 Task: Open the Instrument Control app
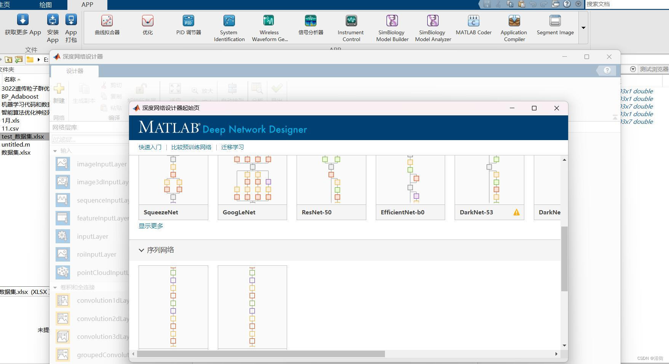pyautogui.click(x=351, y=21)
